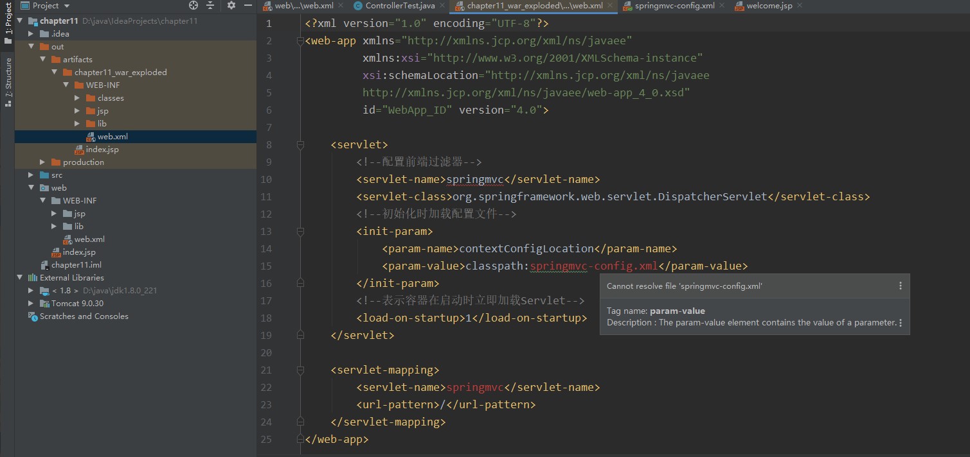
Task: Click the 'Cannot resolve file' tooltip message
Action: 685,286
